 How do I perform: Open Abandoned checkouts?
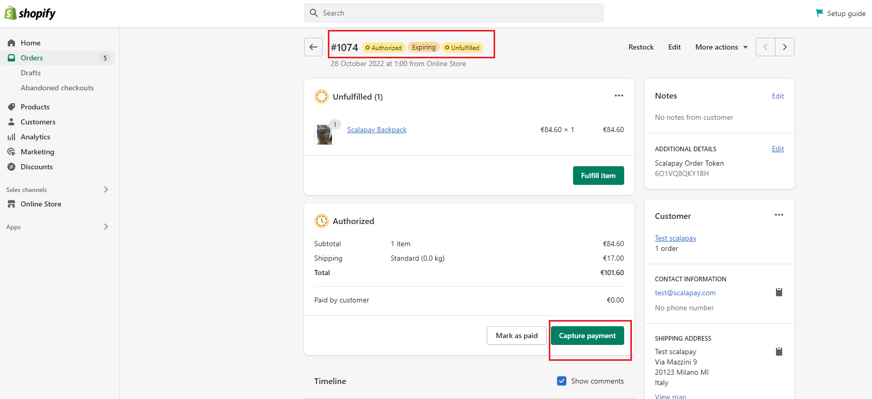point(57,88)
